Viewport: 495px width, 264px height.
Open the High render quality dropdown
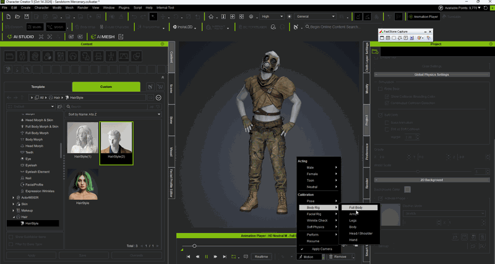pyautogui.click(x=272, y=17)
